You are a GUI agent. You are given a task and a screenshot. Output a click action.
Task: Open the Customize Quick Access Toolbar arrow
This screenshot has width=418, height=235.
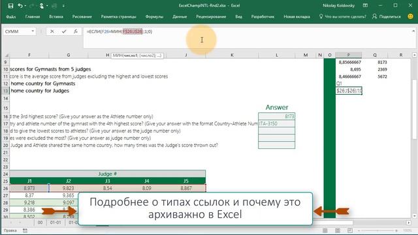pos(63,6)
